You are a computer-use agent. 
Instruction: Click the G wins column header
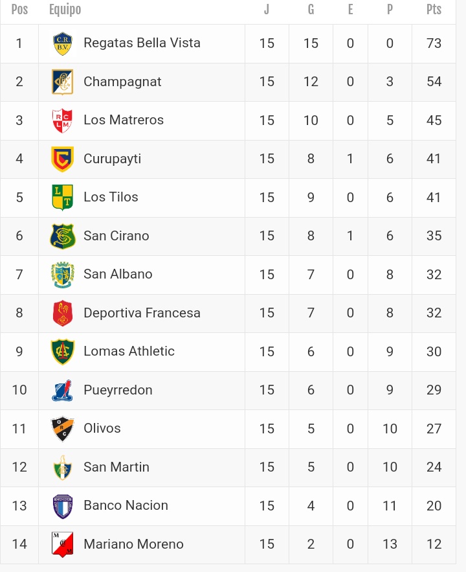pyautogui.click(x=311, y=10)
